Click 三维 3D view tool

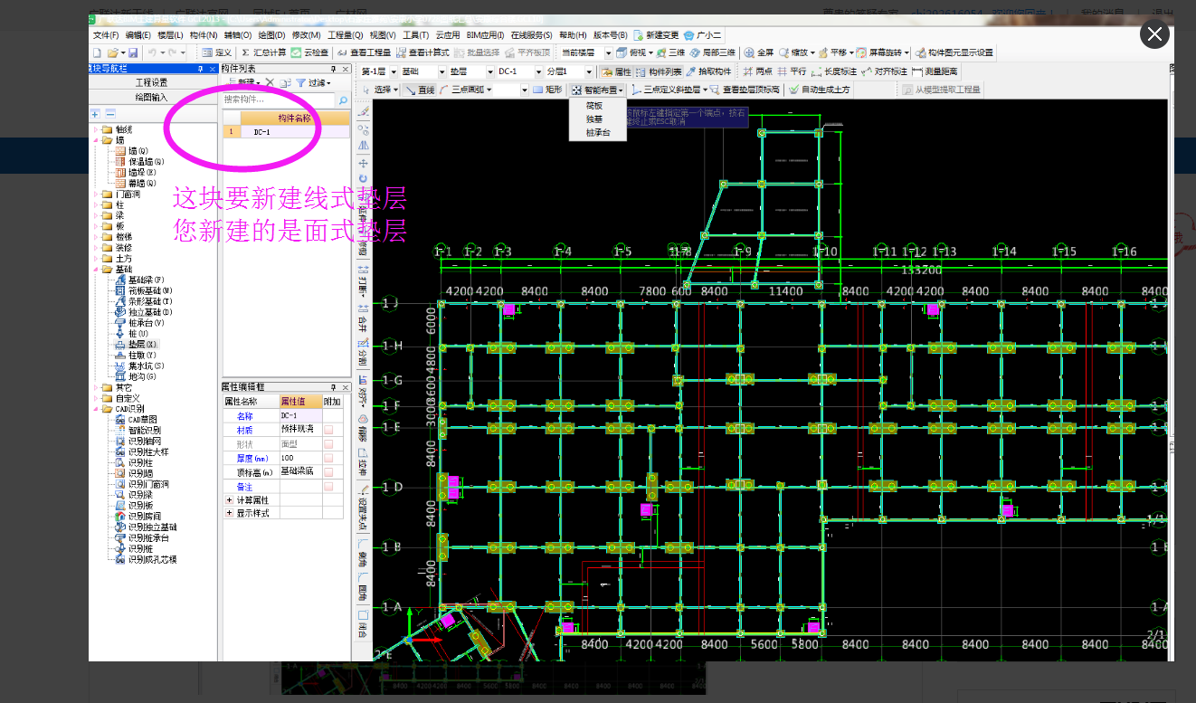670,52
